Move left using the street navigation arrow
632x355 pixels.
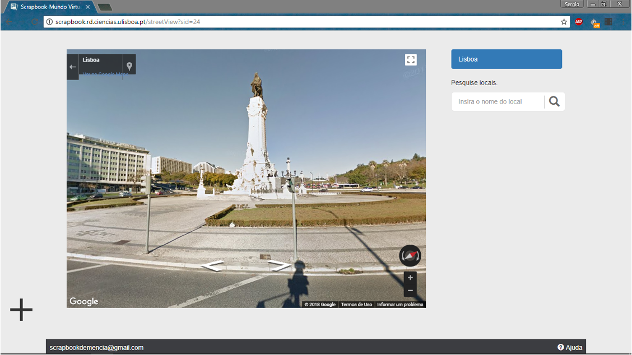pos(212,266)
